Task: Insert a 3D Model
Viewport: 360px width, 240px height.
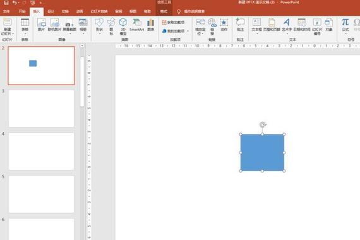Action: (123, 26)
